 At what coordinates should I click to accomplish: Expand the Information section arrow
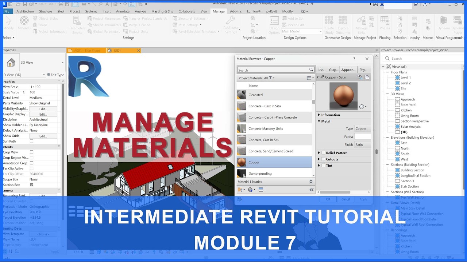click(319, 115)
